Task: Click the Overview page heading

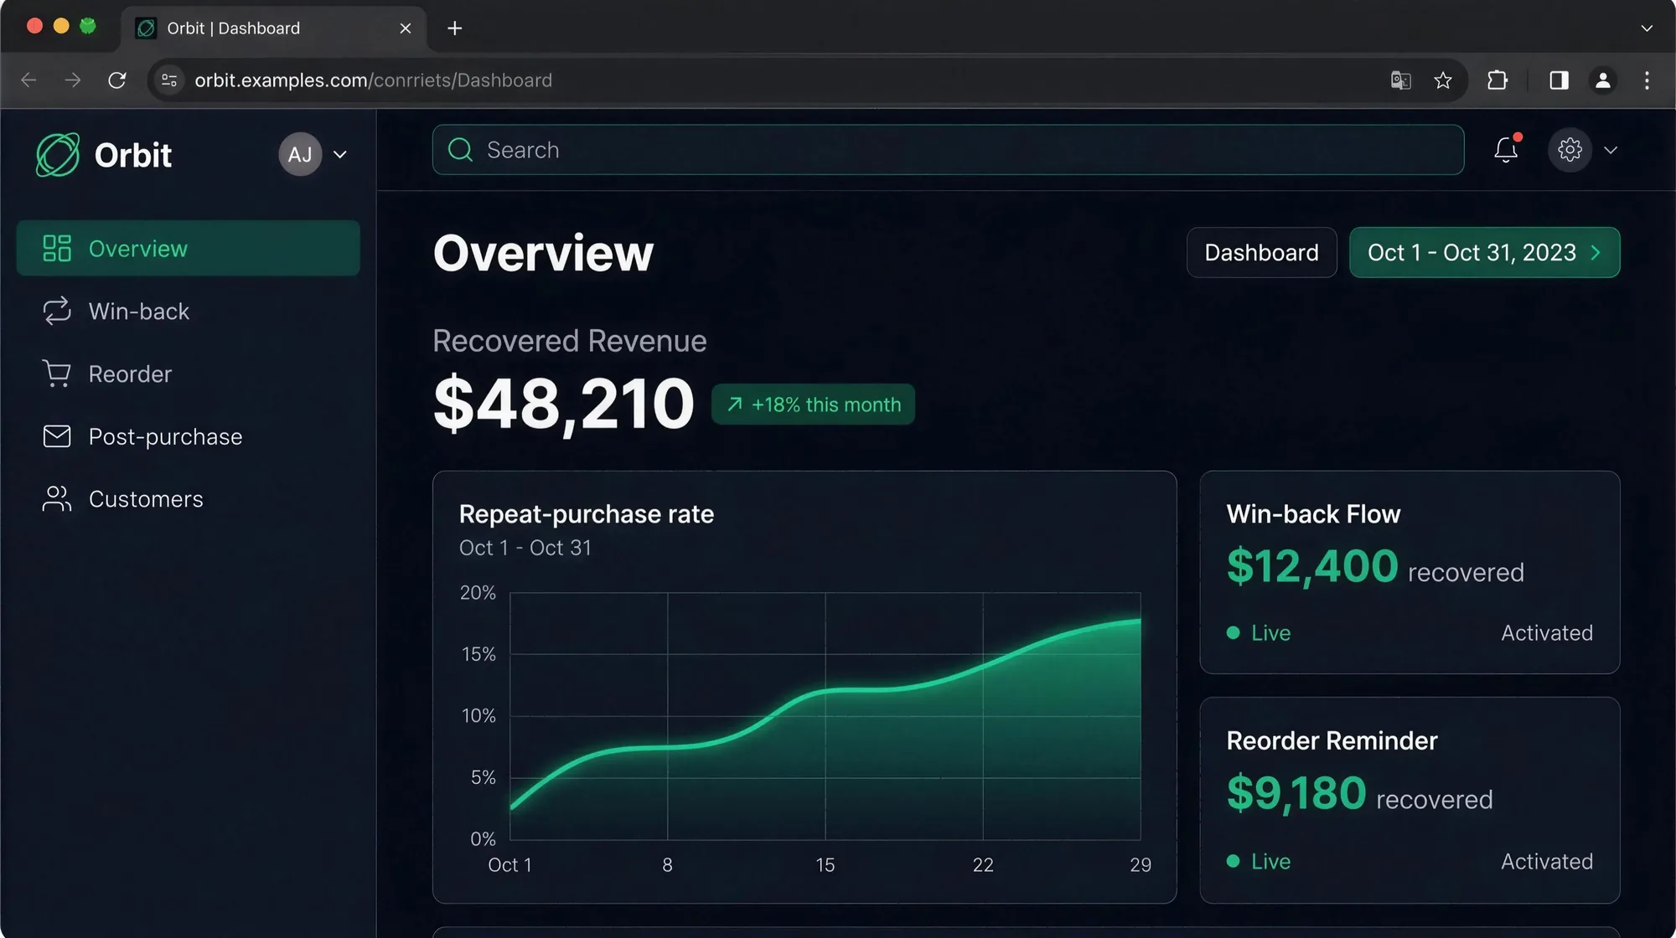Action: 543,253
